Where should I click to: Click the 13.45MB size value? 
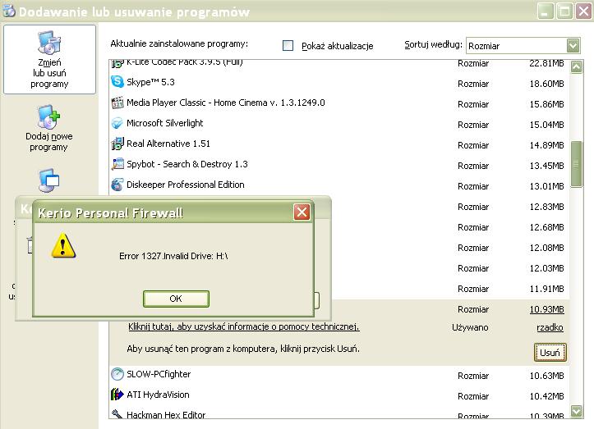[546, 166]
